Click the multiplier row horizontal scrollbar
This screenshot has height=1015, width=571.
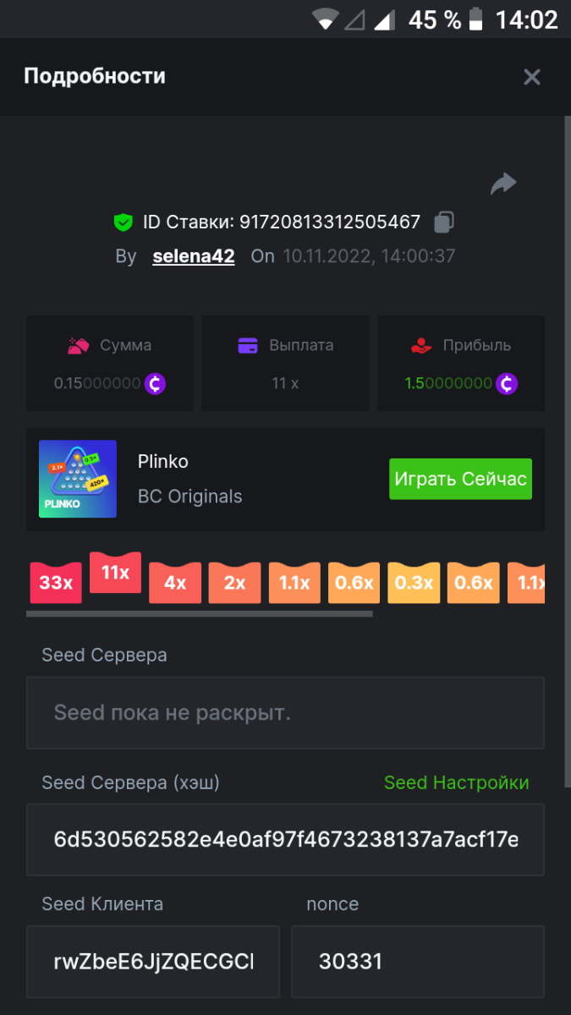tap(200, 614)
